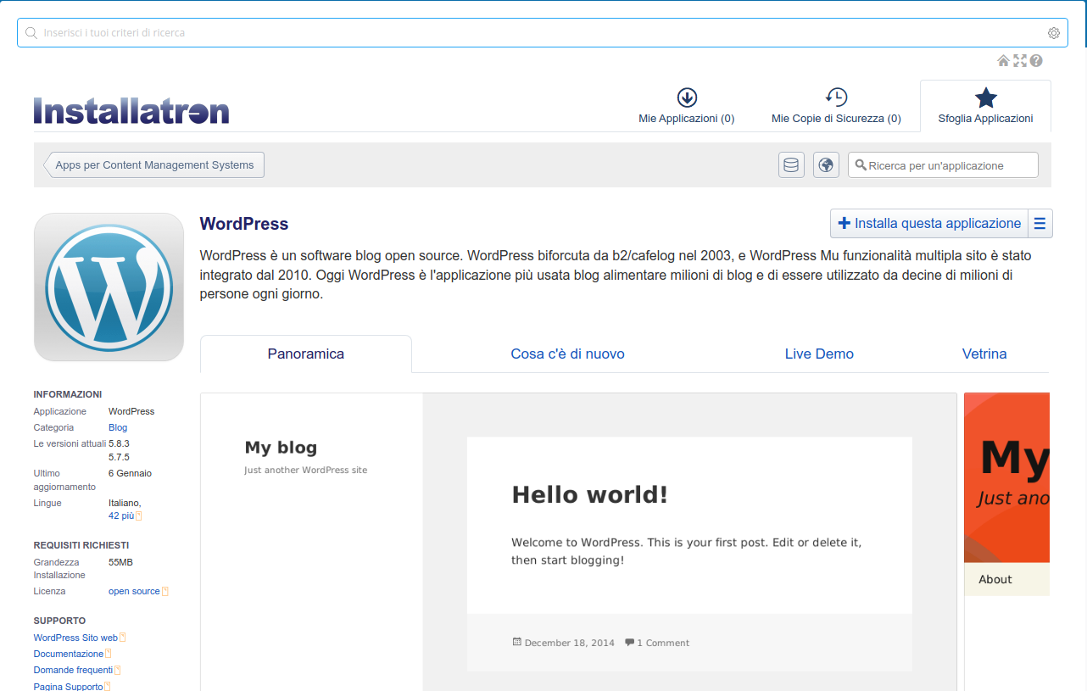Click the WordPress heading text

[x=244, y=224]
